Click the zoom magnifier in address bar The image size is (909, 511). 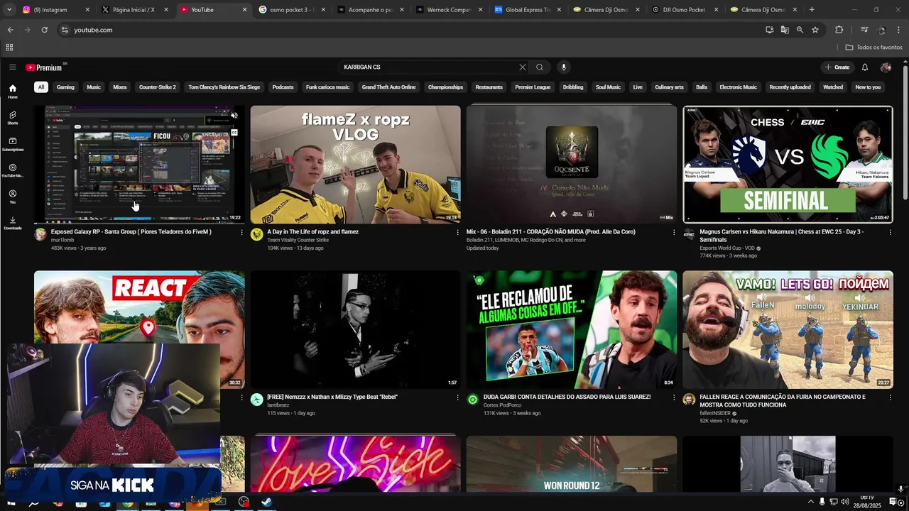click(800, 30)
